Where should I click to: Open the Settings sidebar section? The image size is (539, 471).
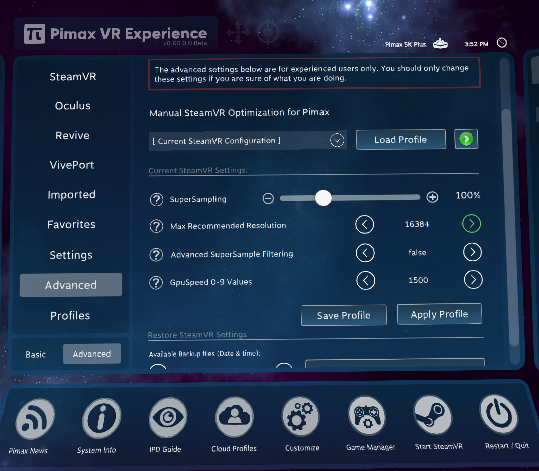point(71,255)
